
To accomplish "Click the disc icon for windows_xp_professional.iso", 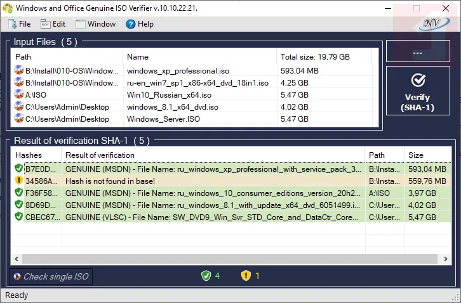I will coord(19,70).
